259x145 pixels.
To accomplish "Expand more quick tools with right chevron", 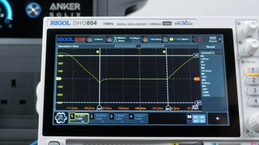I will (x=220, y=39).
